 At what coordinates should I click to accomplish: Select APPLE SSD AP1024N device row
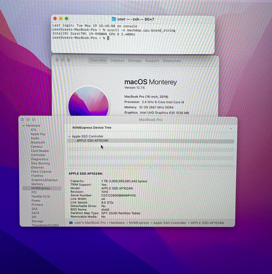(151, 141)
